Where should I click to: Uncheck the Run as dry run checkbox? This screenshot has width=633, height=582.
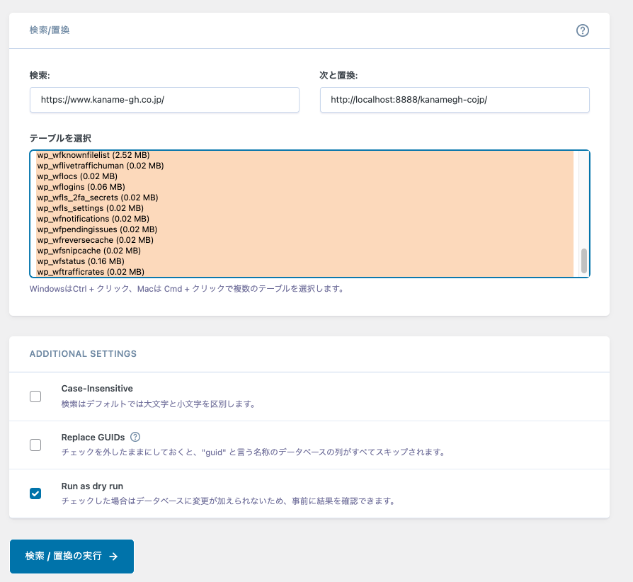point(35,493)
